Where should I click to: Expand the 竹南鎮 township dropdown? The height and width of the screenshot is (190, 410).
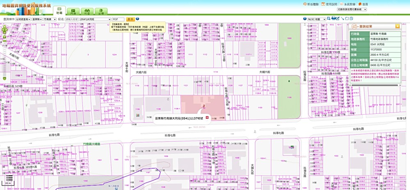(x=50, y=19)
